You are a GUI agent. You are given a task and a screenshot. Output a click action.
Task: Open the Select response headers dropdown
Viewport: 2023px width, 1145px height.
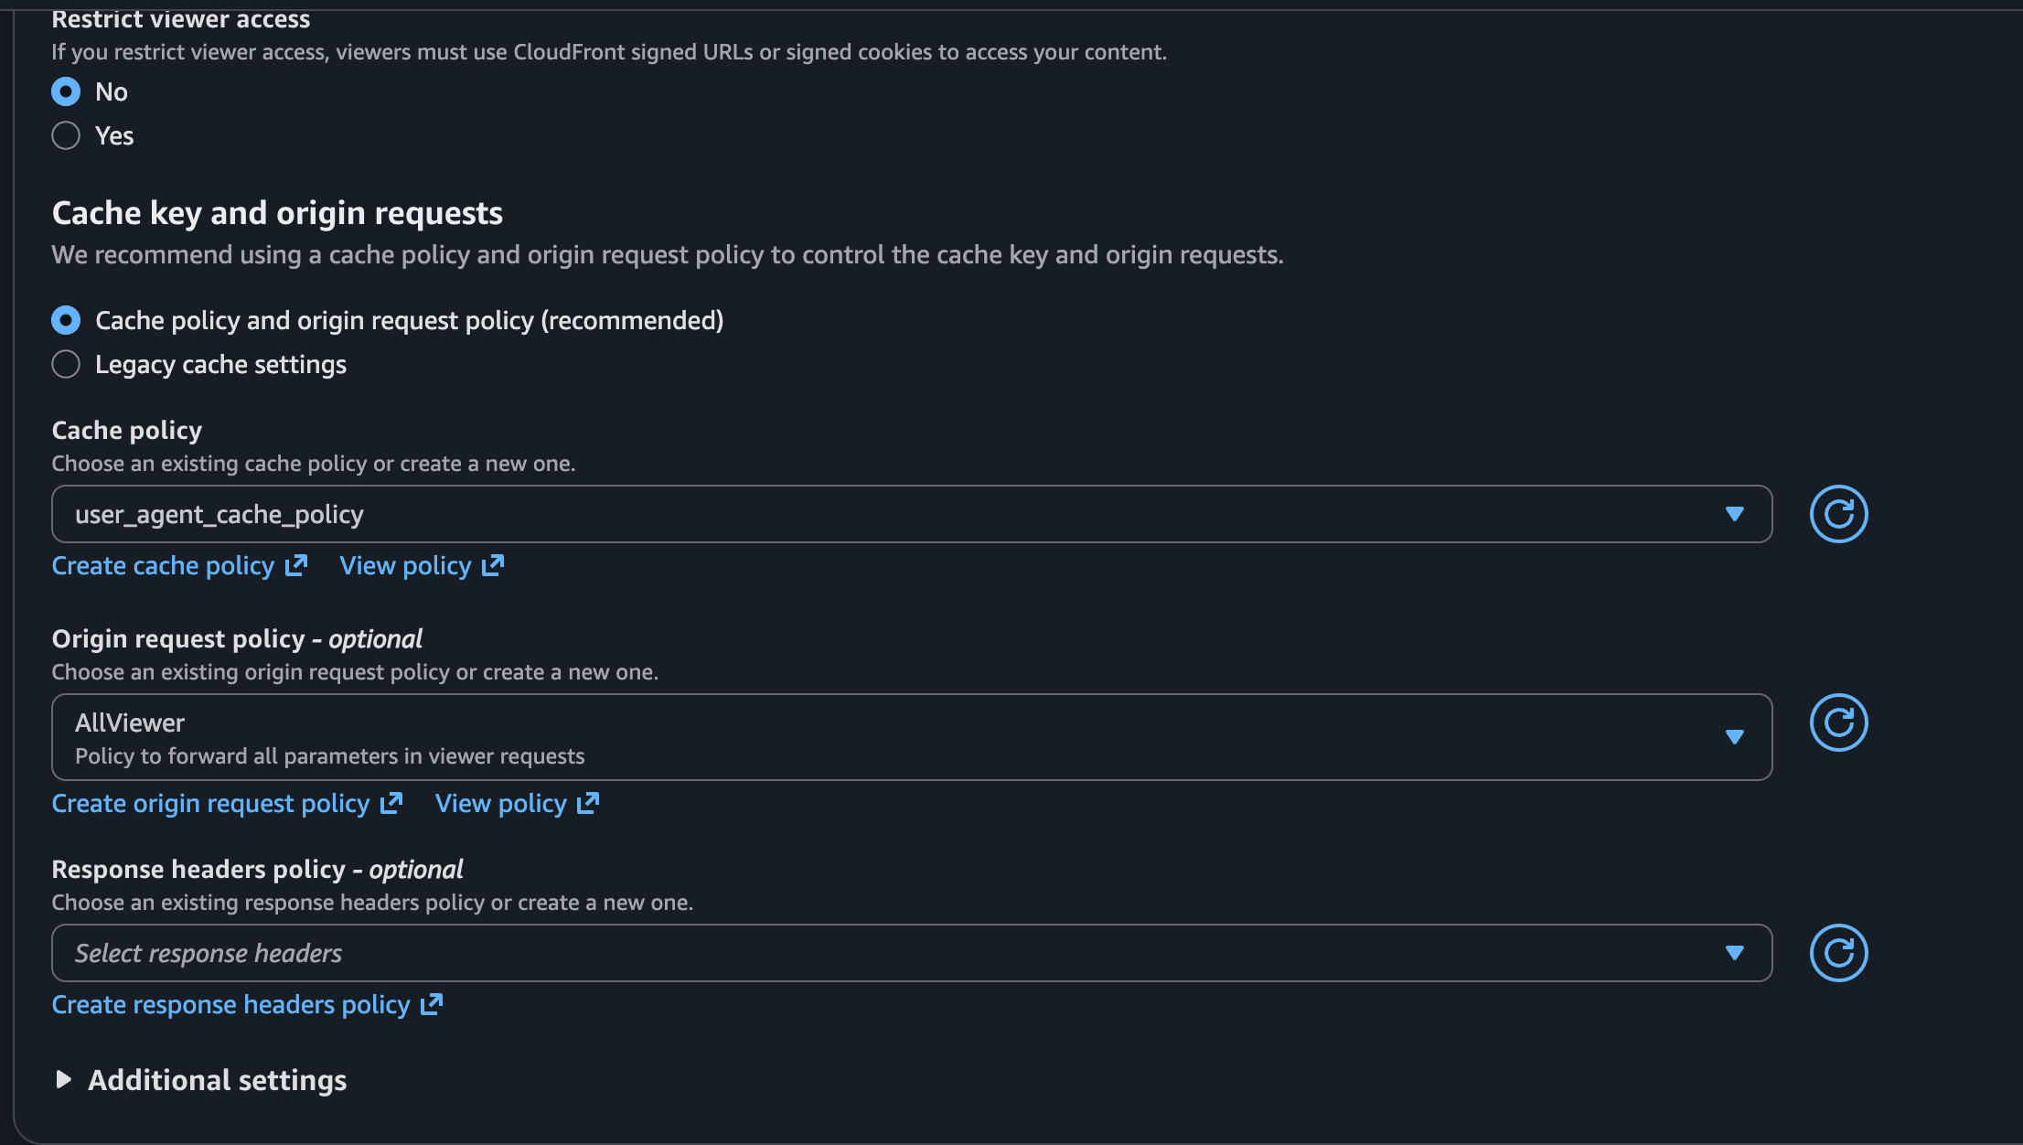click(x=912, y=953)
